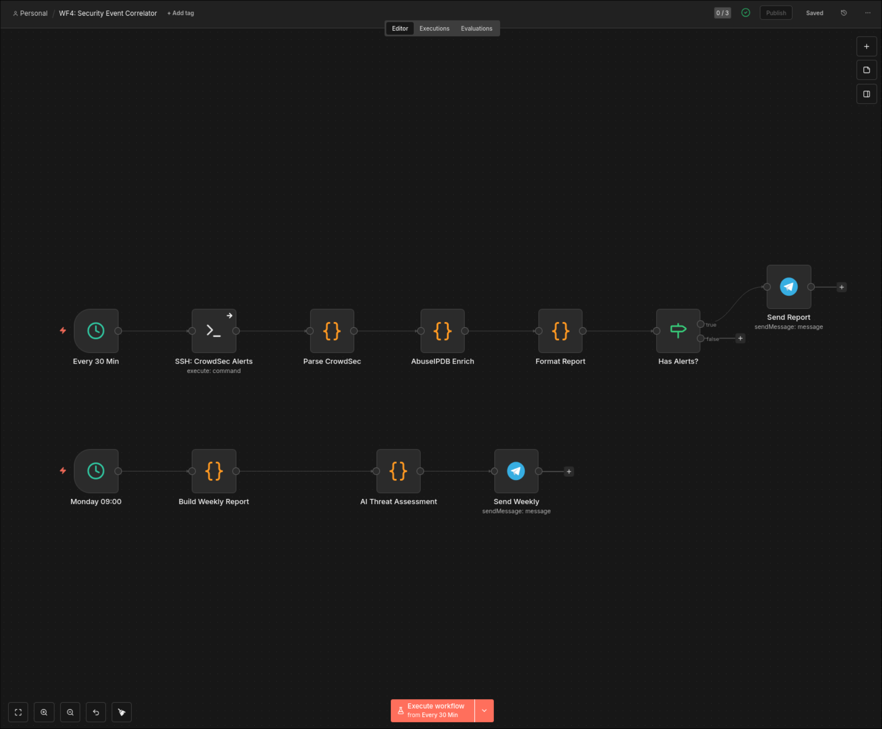Add a node after Send Report

pos(841,287)
